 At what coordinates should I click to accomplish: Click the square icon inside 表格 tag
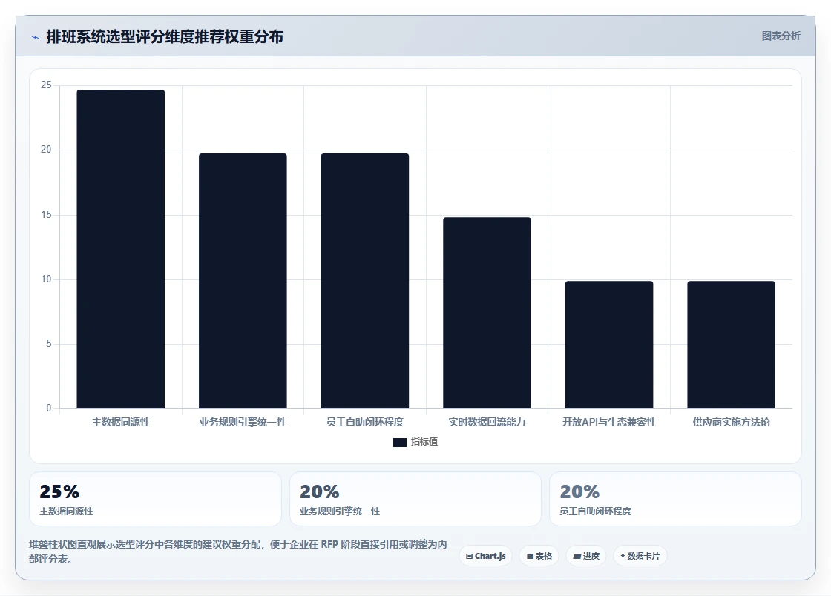(x=530, y=556)
